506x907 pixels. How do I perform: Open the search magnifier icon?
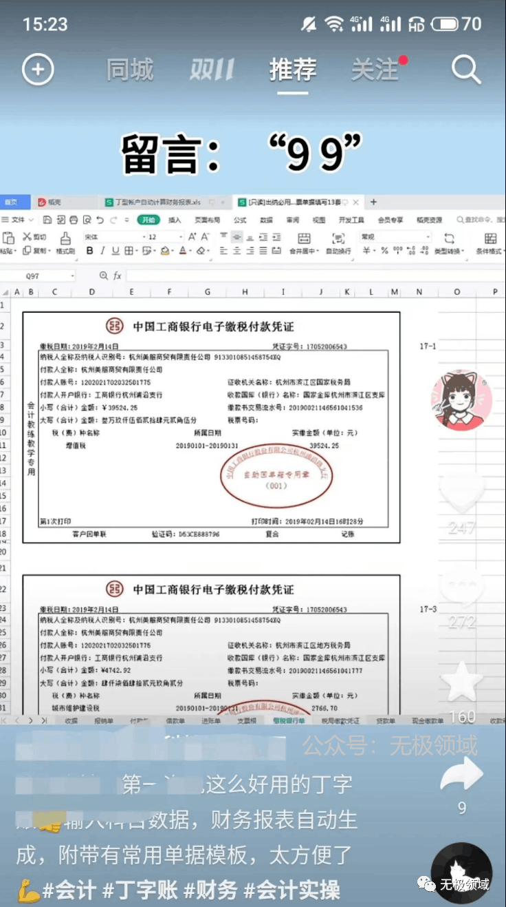[466, 70]
